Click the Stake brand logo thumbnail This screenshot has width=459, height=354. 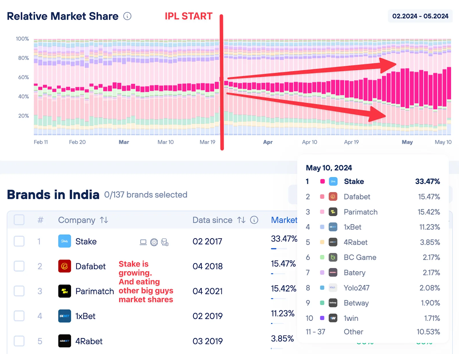pyautogui.click(x=64, y=241)
